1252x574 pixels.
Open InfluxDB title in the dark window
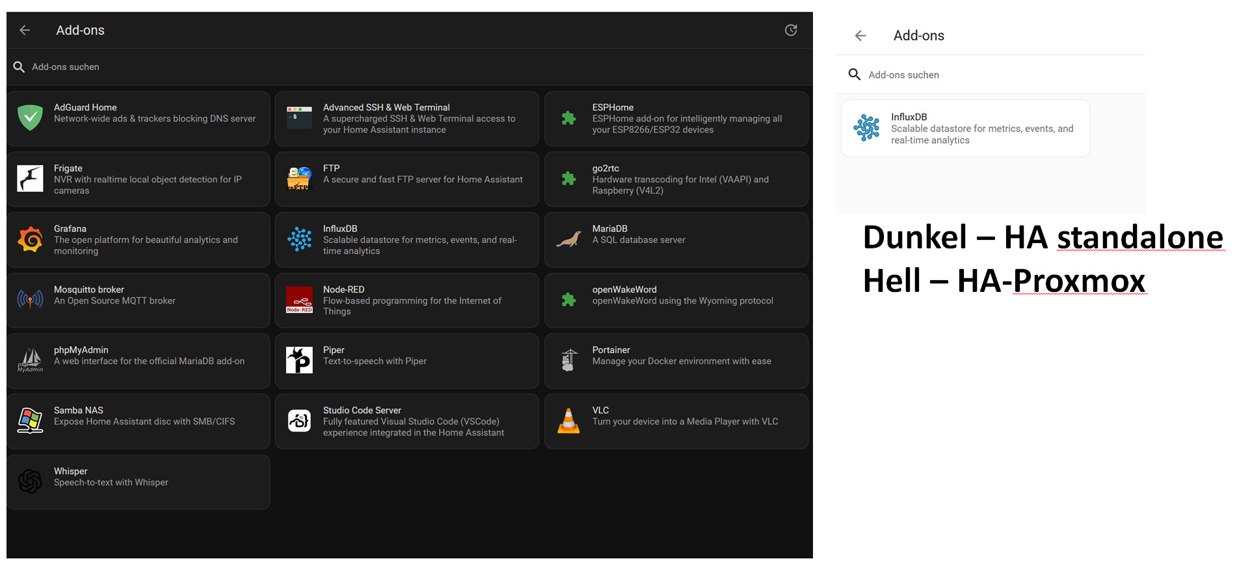pos(340,228)
